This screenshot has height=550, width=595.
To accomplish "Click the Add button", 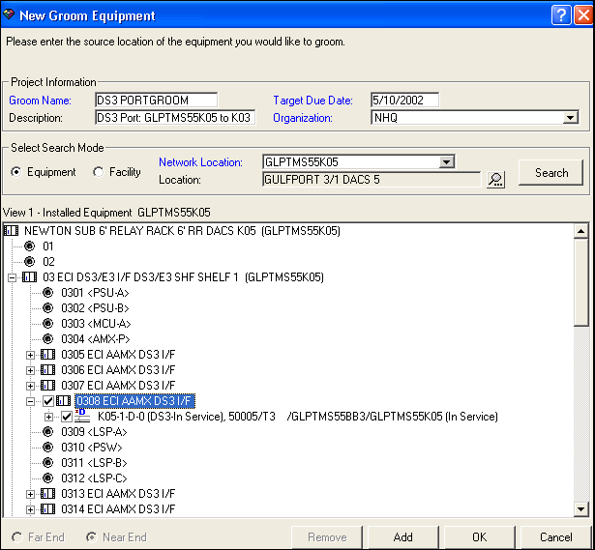I will 403,537.
